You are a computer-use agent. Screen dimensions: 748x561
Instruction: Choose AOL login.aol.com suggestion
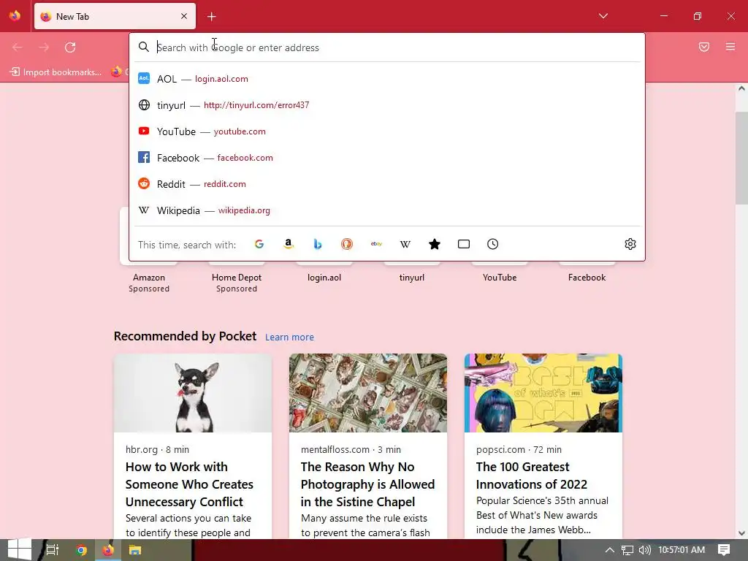387,79
